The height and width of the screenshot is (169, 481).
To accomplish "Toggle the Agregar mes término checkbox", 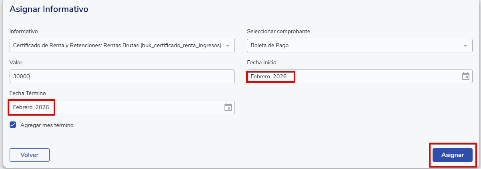I will pos(13,125).
